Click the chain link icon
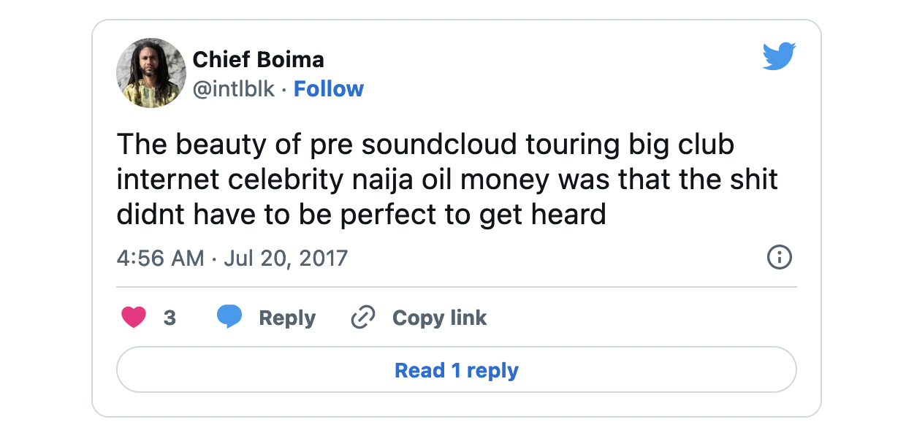The height and width of the screenshot is (441, 906). 363,318
